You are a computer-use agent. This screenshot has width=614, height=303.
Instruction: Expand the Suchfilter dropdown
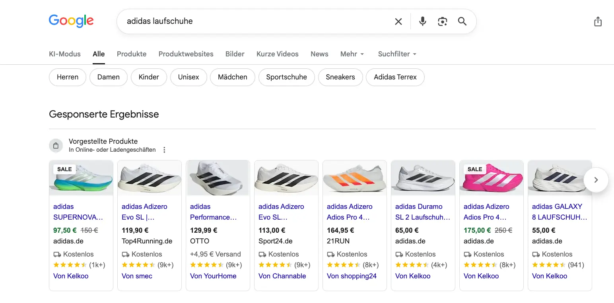coord(397,54)
